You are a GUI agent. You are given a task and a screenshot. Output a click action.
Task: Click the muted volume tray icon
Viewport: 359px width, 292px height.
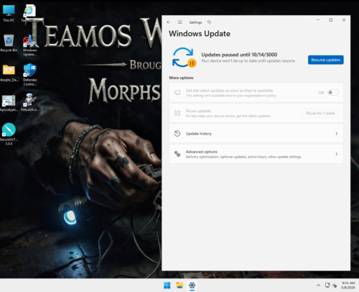tap(335, 286)
